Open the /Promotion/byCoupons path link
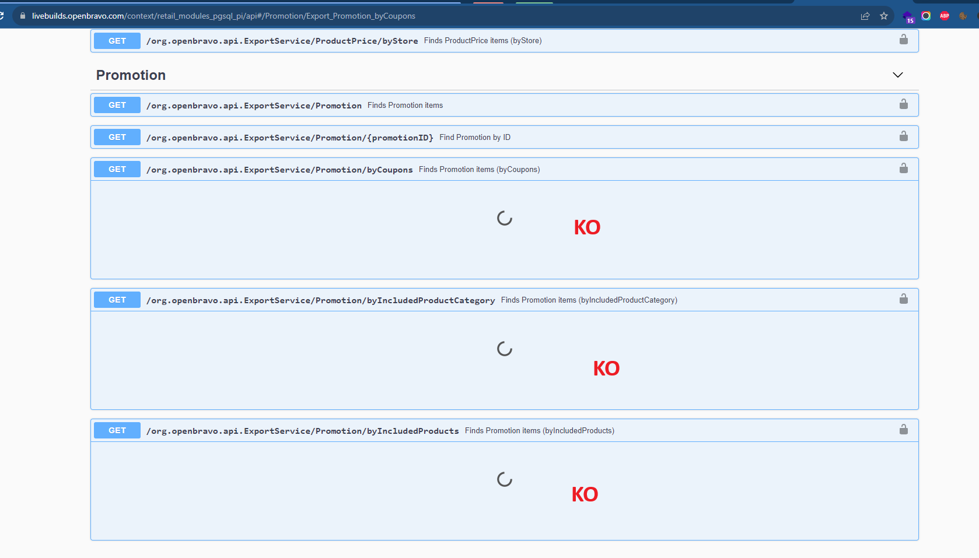Screen dimensions: 979x558 click(279, 170)
